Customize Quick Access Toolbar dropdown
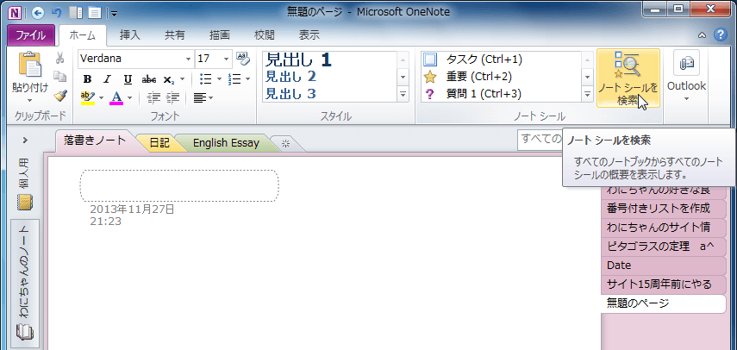The image size is (737, 350). 115,13
